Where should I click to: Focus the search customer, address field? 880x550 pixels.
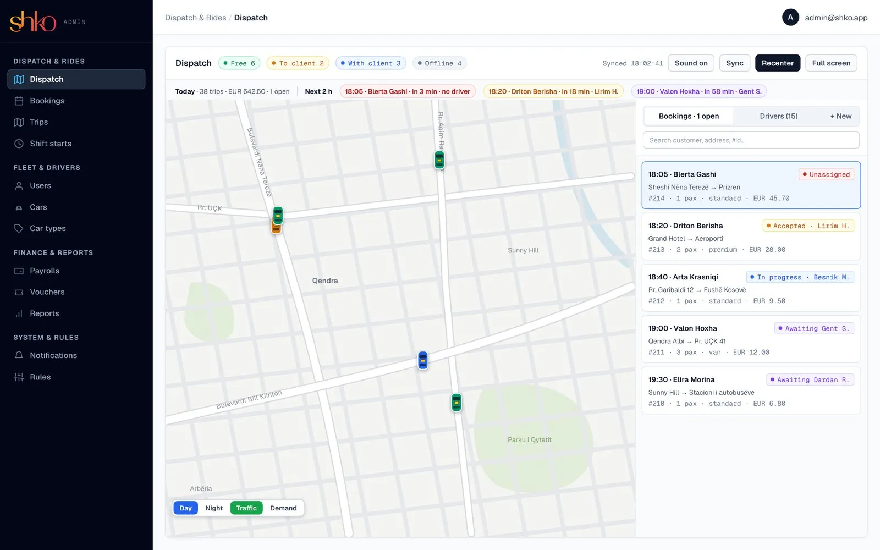click(751, 140)
